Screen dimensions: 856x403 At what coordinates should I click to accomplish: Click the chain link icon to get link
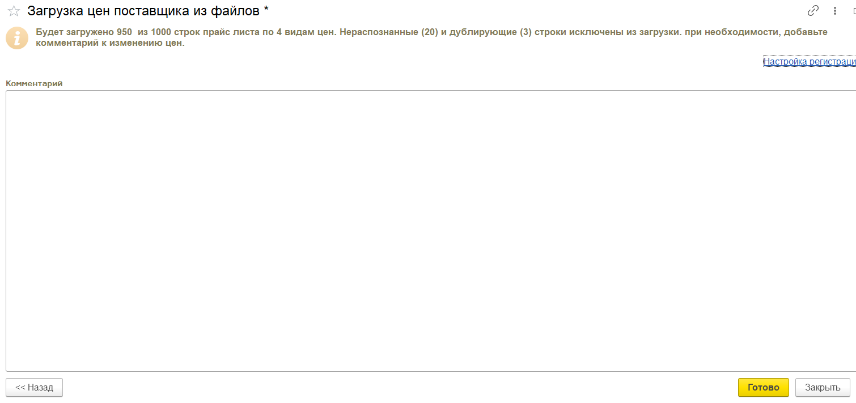813,11
